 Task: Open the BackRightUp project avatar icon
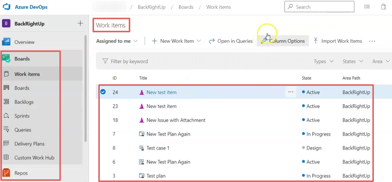pos(6,24)
